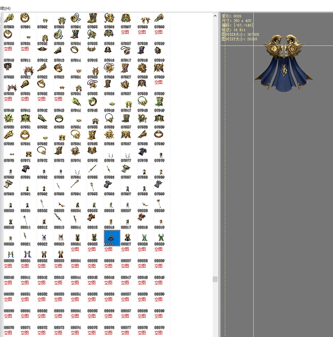Select the dragon bracelet sprite 07891
Image resolution: width=333 pixels, height=337 pixels.
pos(29,21)
